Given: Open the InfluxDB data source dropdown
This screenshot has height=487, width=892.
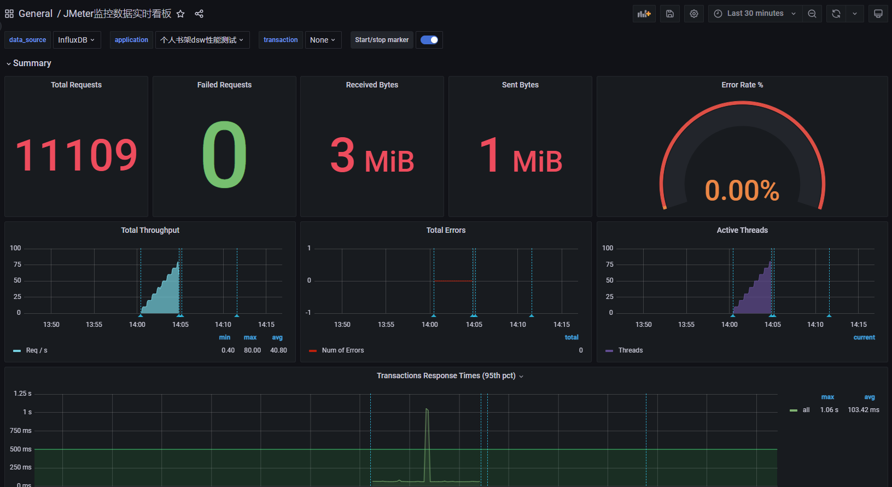Looking at the screenshot, I should 77,40.
